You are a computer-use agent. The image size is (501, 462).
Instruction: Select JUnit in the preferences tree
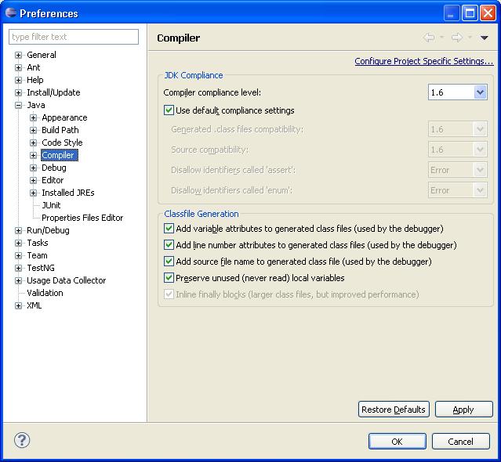pos(51,205)
